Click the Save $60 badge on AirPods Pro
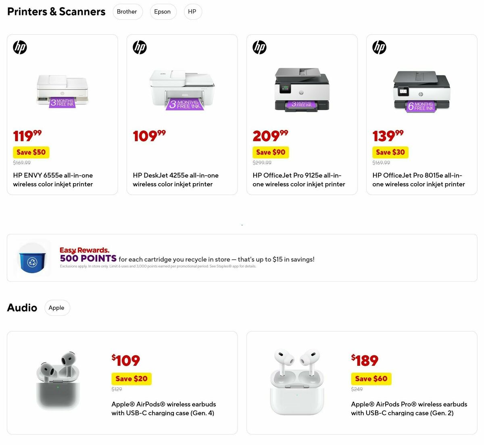The height and width of the screenshot is (445, 484). point(371,378)
